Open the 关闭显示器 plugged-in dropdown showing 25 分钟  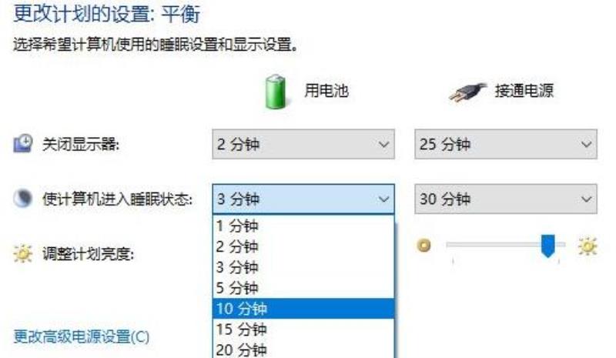coord(506,144)
